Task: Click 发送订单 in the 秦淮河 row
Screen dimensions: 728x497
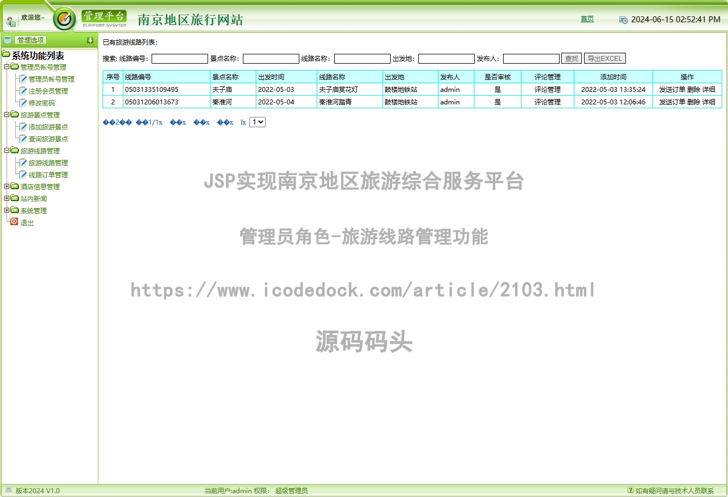Action: click(x=672, y=102)
